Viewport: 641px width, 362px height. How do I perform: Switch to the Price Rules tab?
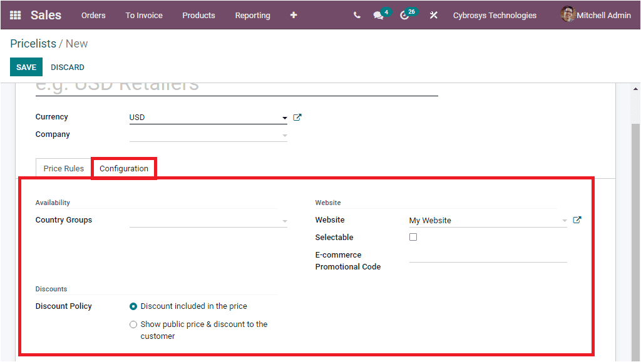(63, 168)
